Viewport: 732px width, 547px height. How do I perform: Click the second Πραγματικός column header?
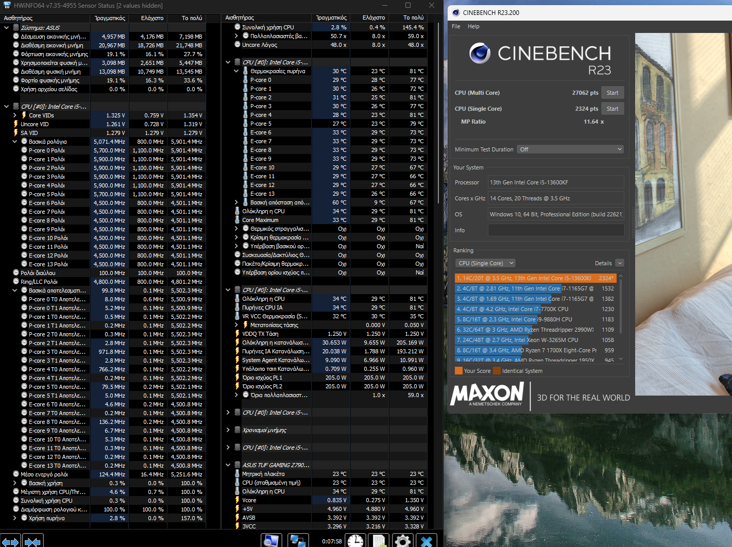click(x=331, y=18)
